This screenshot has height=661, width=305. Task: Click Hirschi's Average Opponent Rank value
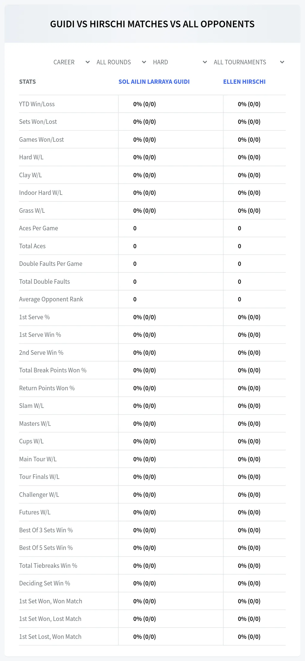239,299
